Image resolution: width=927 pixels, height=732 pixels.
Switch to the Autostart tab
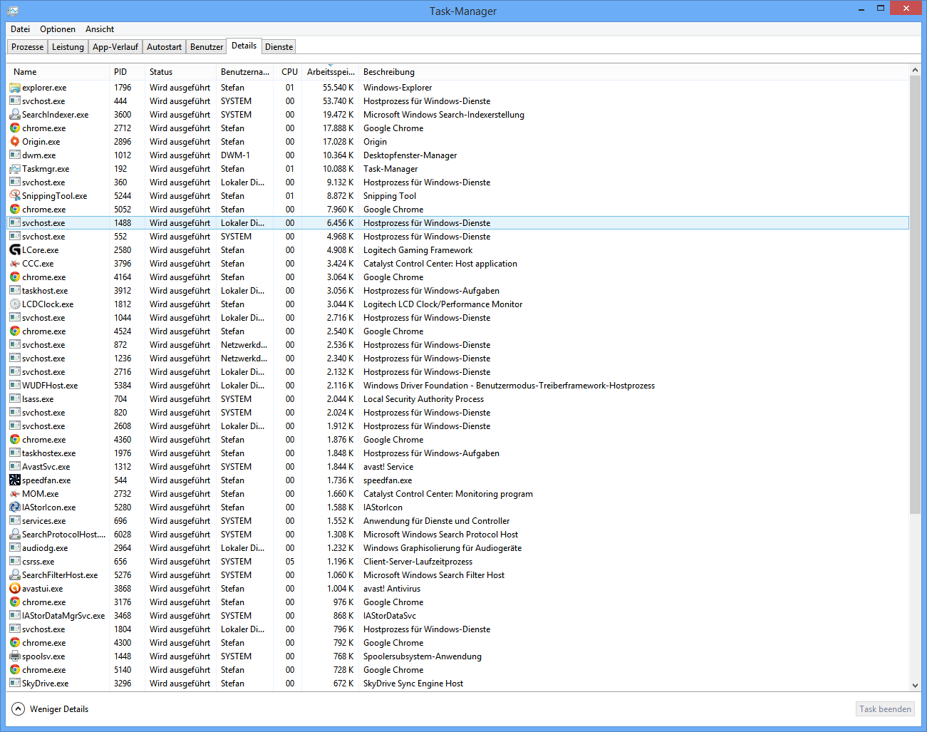tap(164, 47)
